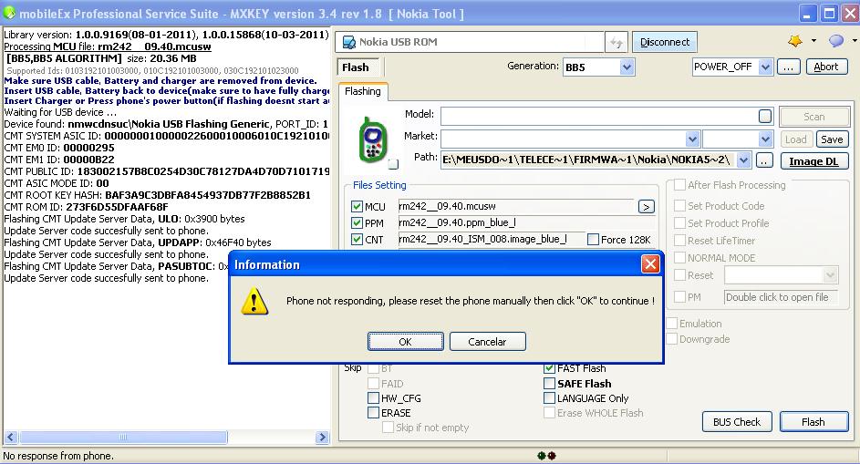The height and width of the screenshot is (464, 860).
Task: Click in the Model input field
Action: 599,117
